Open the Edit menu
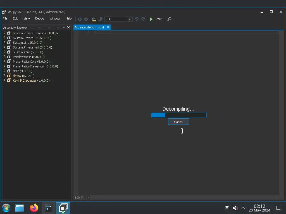Image resolution: width=286 pixels, height=214 pixels. (15, 19)
